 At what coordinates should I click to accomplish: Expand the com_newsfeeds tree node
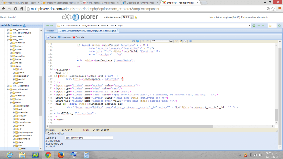tap(8, 30)
